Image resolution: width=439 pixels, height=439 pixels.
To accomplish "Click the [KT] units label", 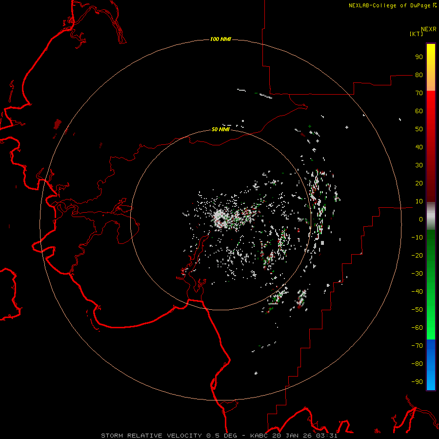I will (x=416, y=34).
